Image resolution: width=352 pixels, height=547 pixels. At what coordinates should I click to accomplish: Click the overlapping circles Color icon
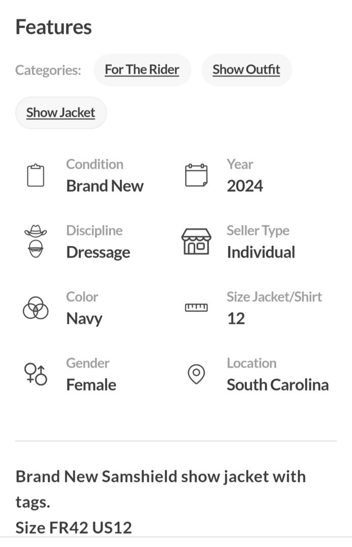[x=35, y=308]
